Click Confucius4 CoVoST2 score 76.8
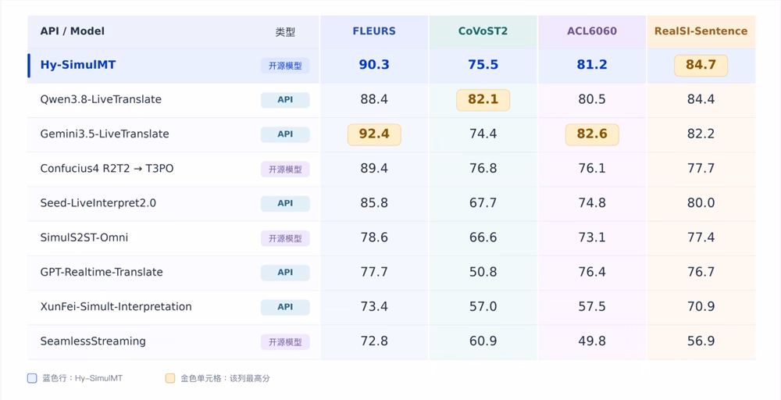Image resolution: width=781 pixels, height=400 pixels. (483, 169)
